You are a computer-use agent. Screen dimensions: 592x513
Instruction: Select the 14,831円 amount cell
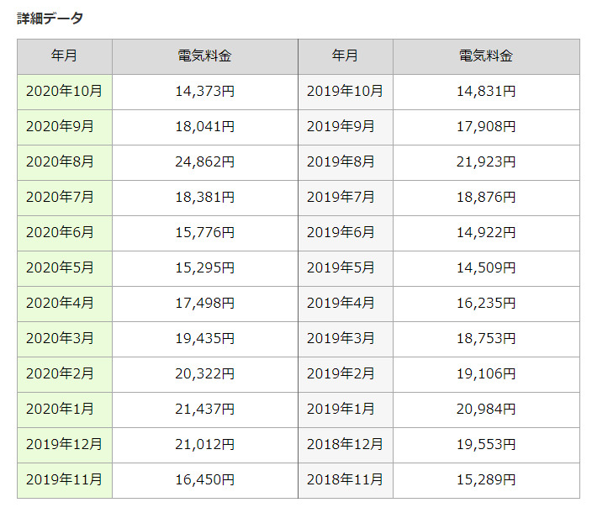pos(486,92)
